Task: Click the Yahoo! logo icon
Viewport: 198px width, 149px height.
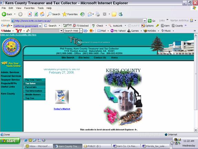Action: [x=19, y=31]
